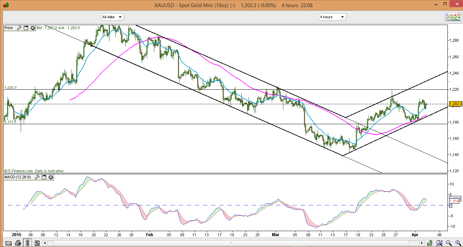Expand the MACD panel window icon
Screen dimensions: 463x247
pyautogui.click(x=44, y=177)
